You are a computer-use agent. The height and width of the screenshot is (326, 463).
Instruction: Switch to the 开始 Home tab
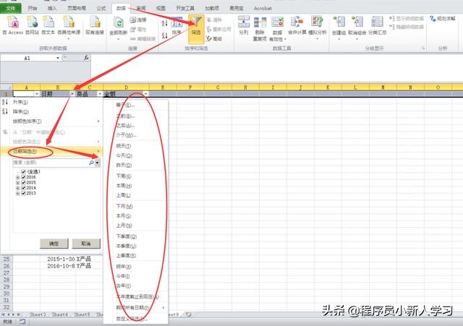(x=33, y=8)
